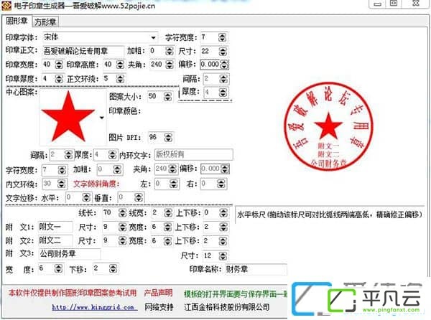Edit the 附文3 field 公司财务章
This screenshot has width=431, height=320.
(x=70, y=254)
